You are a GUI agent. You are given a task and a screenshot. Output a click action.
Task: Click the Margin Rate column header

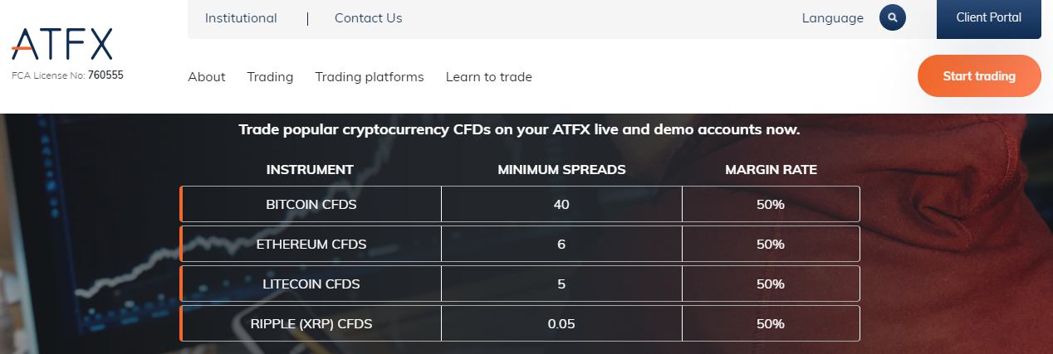[771, 170]
